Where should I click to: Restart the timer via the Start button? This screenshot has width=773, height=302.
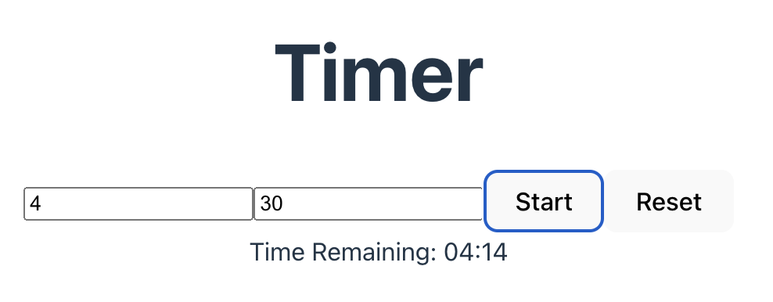(544, 201)
